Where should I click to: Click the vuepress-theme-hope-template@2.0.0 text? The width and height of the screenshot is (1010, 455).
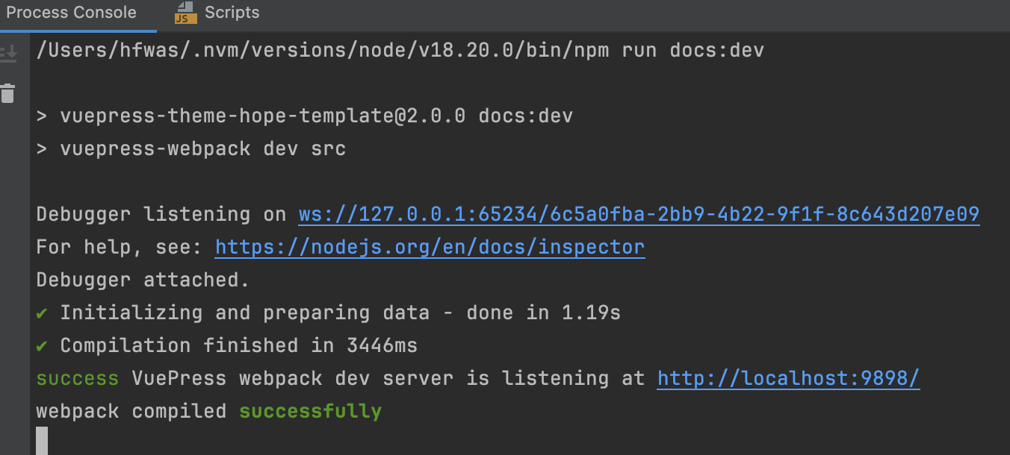[263, 116]
